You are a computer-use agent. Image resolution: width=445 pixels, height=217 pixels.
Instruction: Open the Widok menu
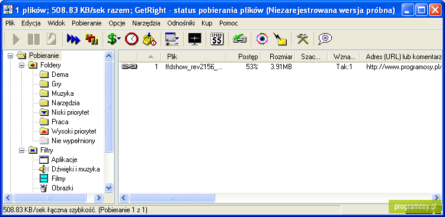pyautogui.click(x=56, y=23)
